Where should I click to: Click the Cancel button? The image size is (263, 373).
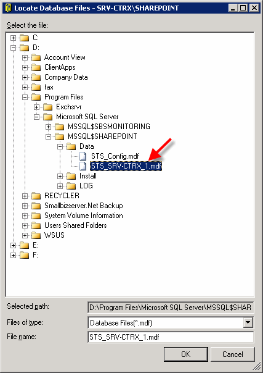[x=232, y=354]
